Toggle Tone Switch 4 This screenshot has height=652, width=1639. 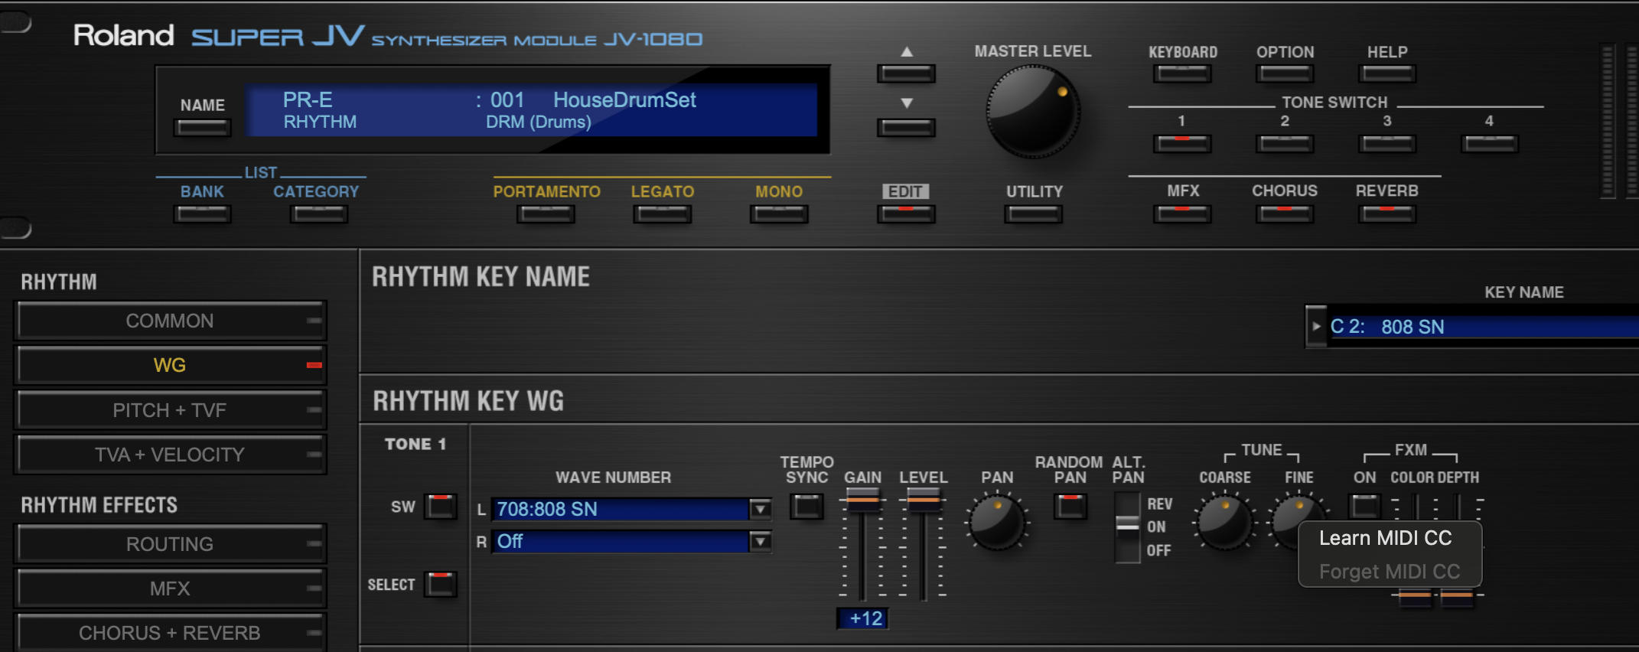(1489, 143)
